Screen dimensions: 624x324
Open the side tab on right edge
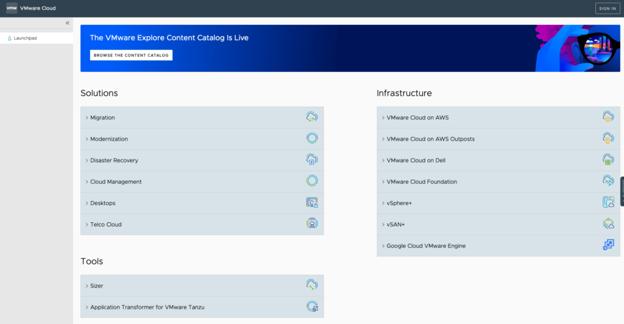[622, 191]
